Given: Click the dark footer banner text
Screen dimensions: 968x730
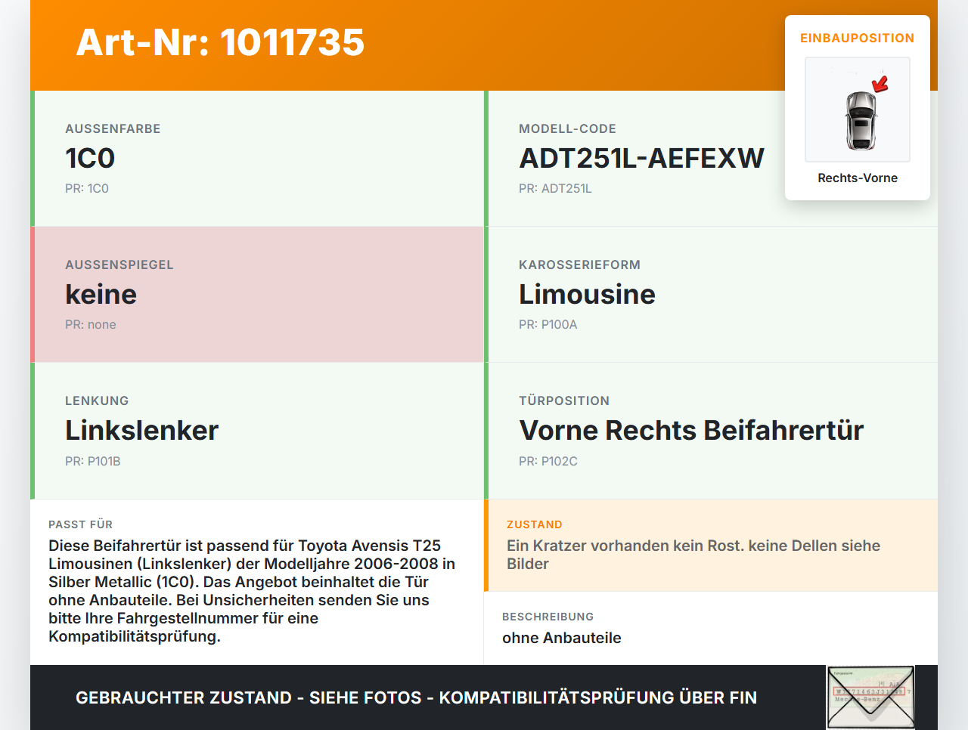Looking at the screenshot, I should point(416,698).
